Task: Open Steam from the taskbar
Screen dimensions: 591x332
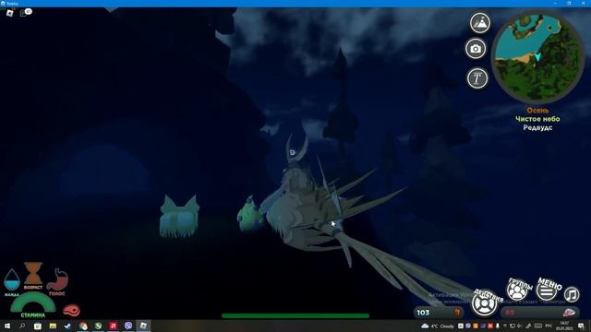Action: [67, 326]
